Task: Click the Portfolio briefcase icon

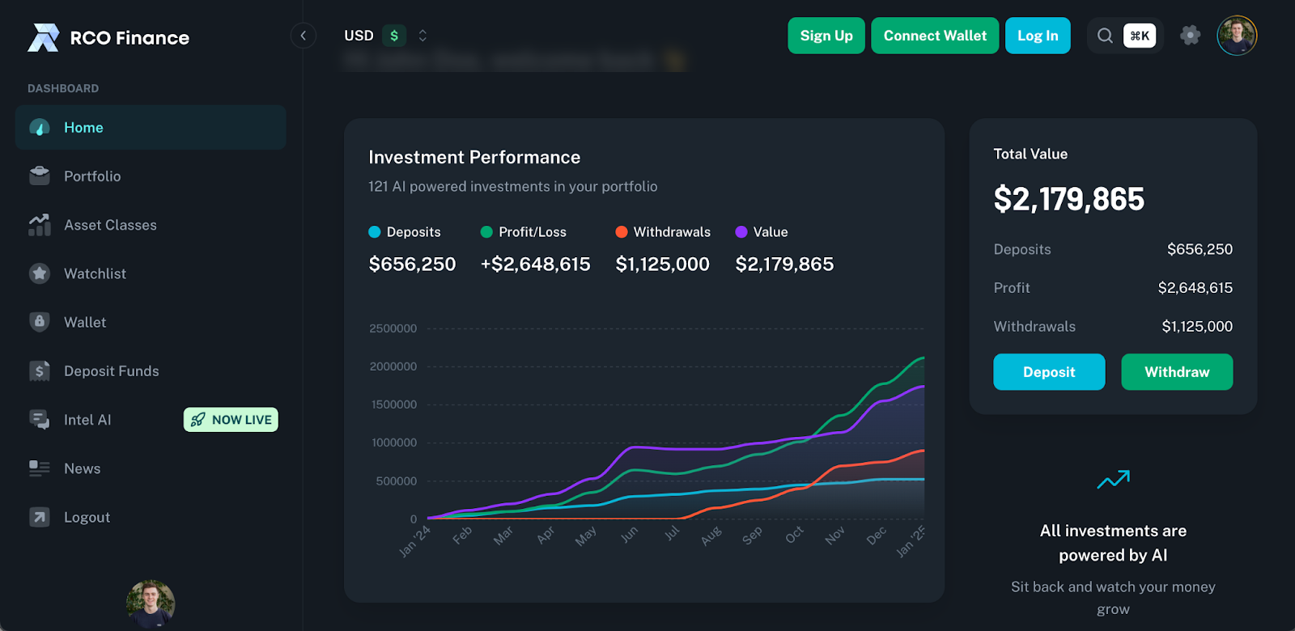Action: (x=39, y=176)
